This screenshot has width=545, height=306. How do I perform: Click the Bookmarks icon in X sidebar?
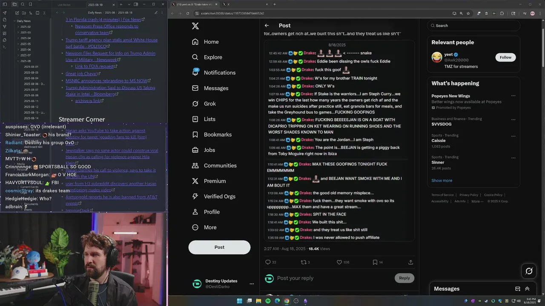tap(195, 135)
